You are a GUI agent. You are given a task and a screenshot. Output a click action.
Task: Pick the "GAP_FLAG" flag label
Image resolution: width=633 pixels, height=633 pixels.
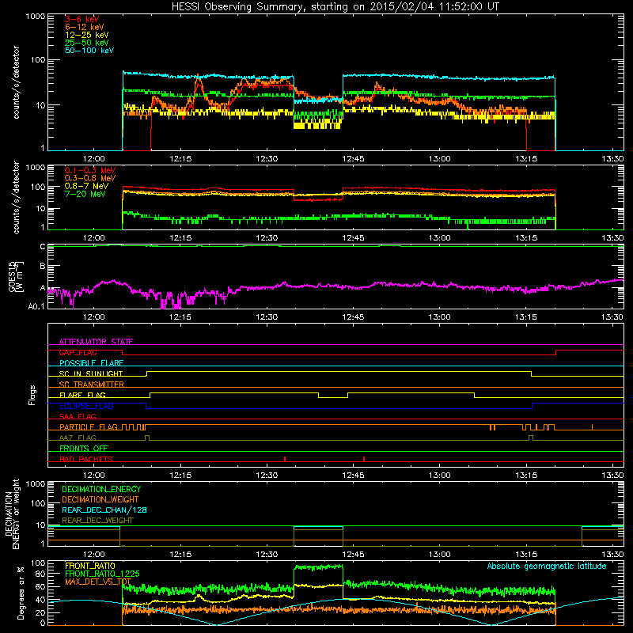click(78, 352)
